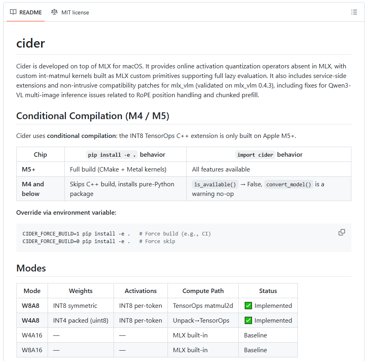Click "MLX built-in" in the W4A16 row
367x361 pixels.
[190, 335]
